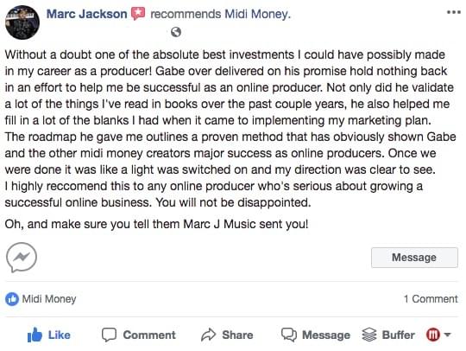Click the Marc Jackson name link
This screenshot has width=466, height=351.
pos(87,14)
